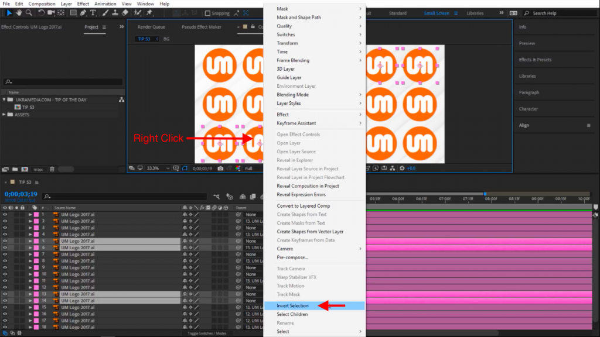Click the Search Help field

[560, 13]
